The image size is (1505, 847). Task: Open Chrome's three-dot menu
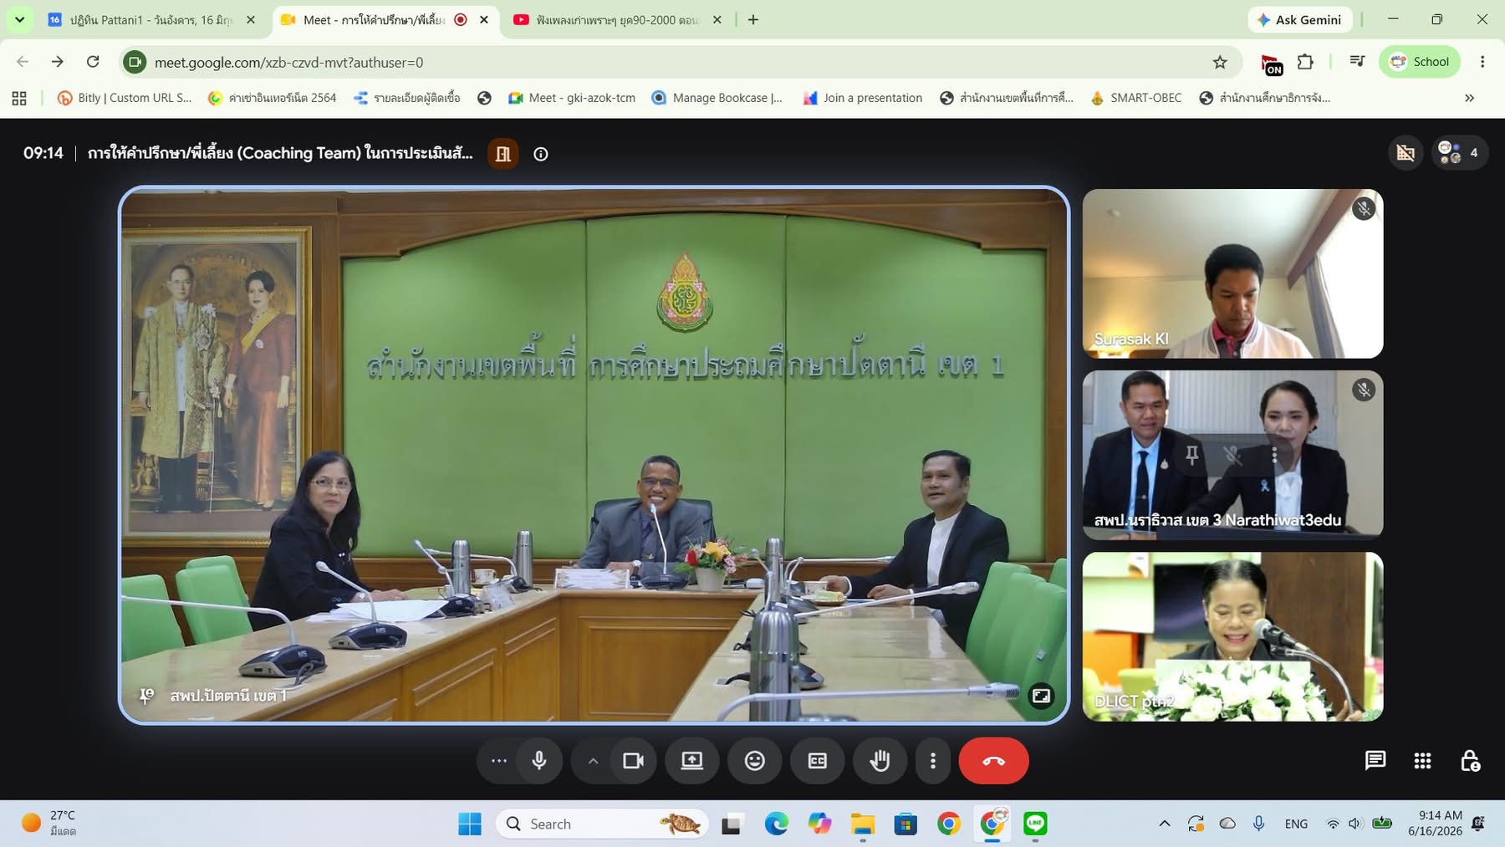(1482, 62)
